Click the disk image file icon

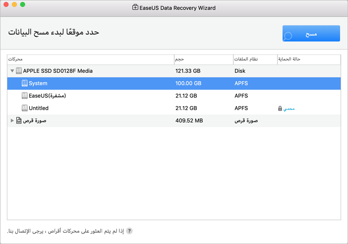[19, 121]
